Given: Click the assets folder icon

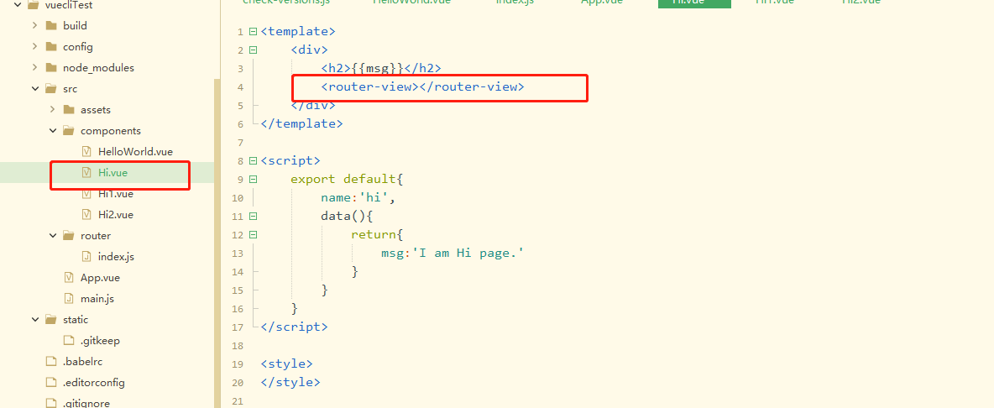Looking at the screenshot, I should (x=69, y=110).
